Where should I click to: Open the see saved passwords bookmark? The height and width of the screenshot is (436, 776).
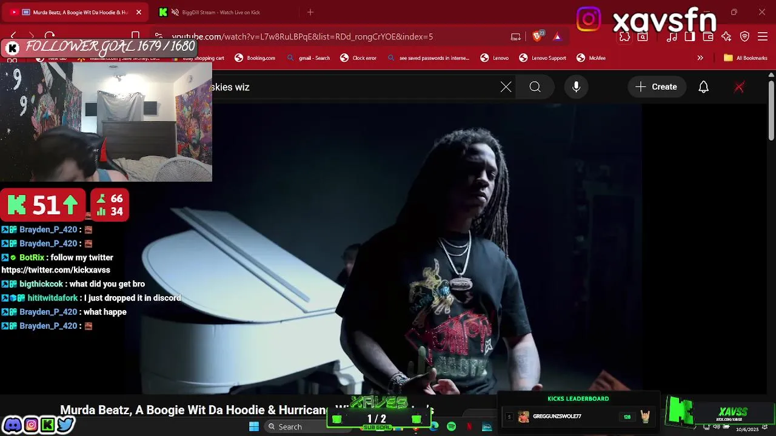[x=429, y=58]
